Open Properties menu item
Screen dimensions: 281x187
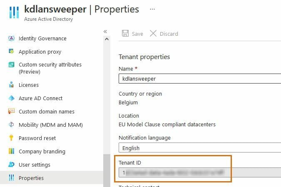point(31,178)
